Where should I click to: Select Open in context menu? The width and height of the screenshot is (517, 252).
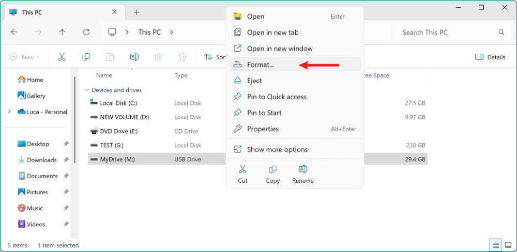click(x=295, y=17)
